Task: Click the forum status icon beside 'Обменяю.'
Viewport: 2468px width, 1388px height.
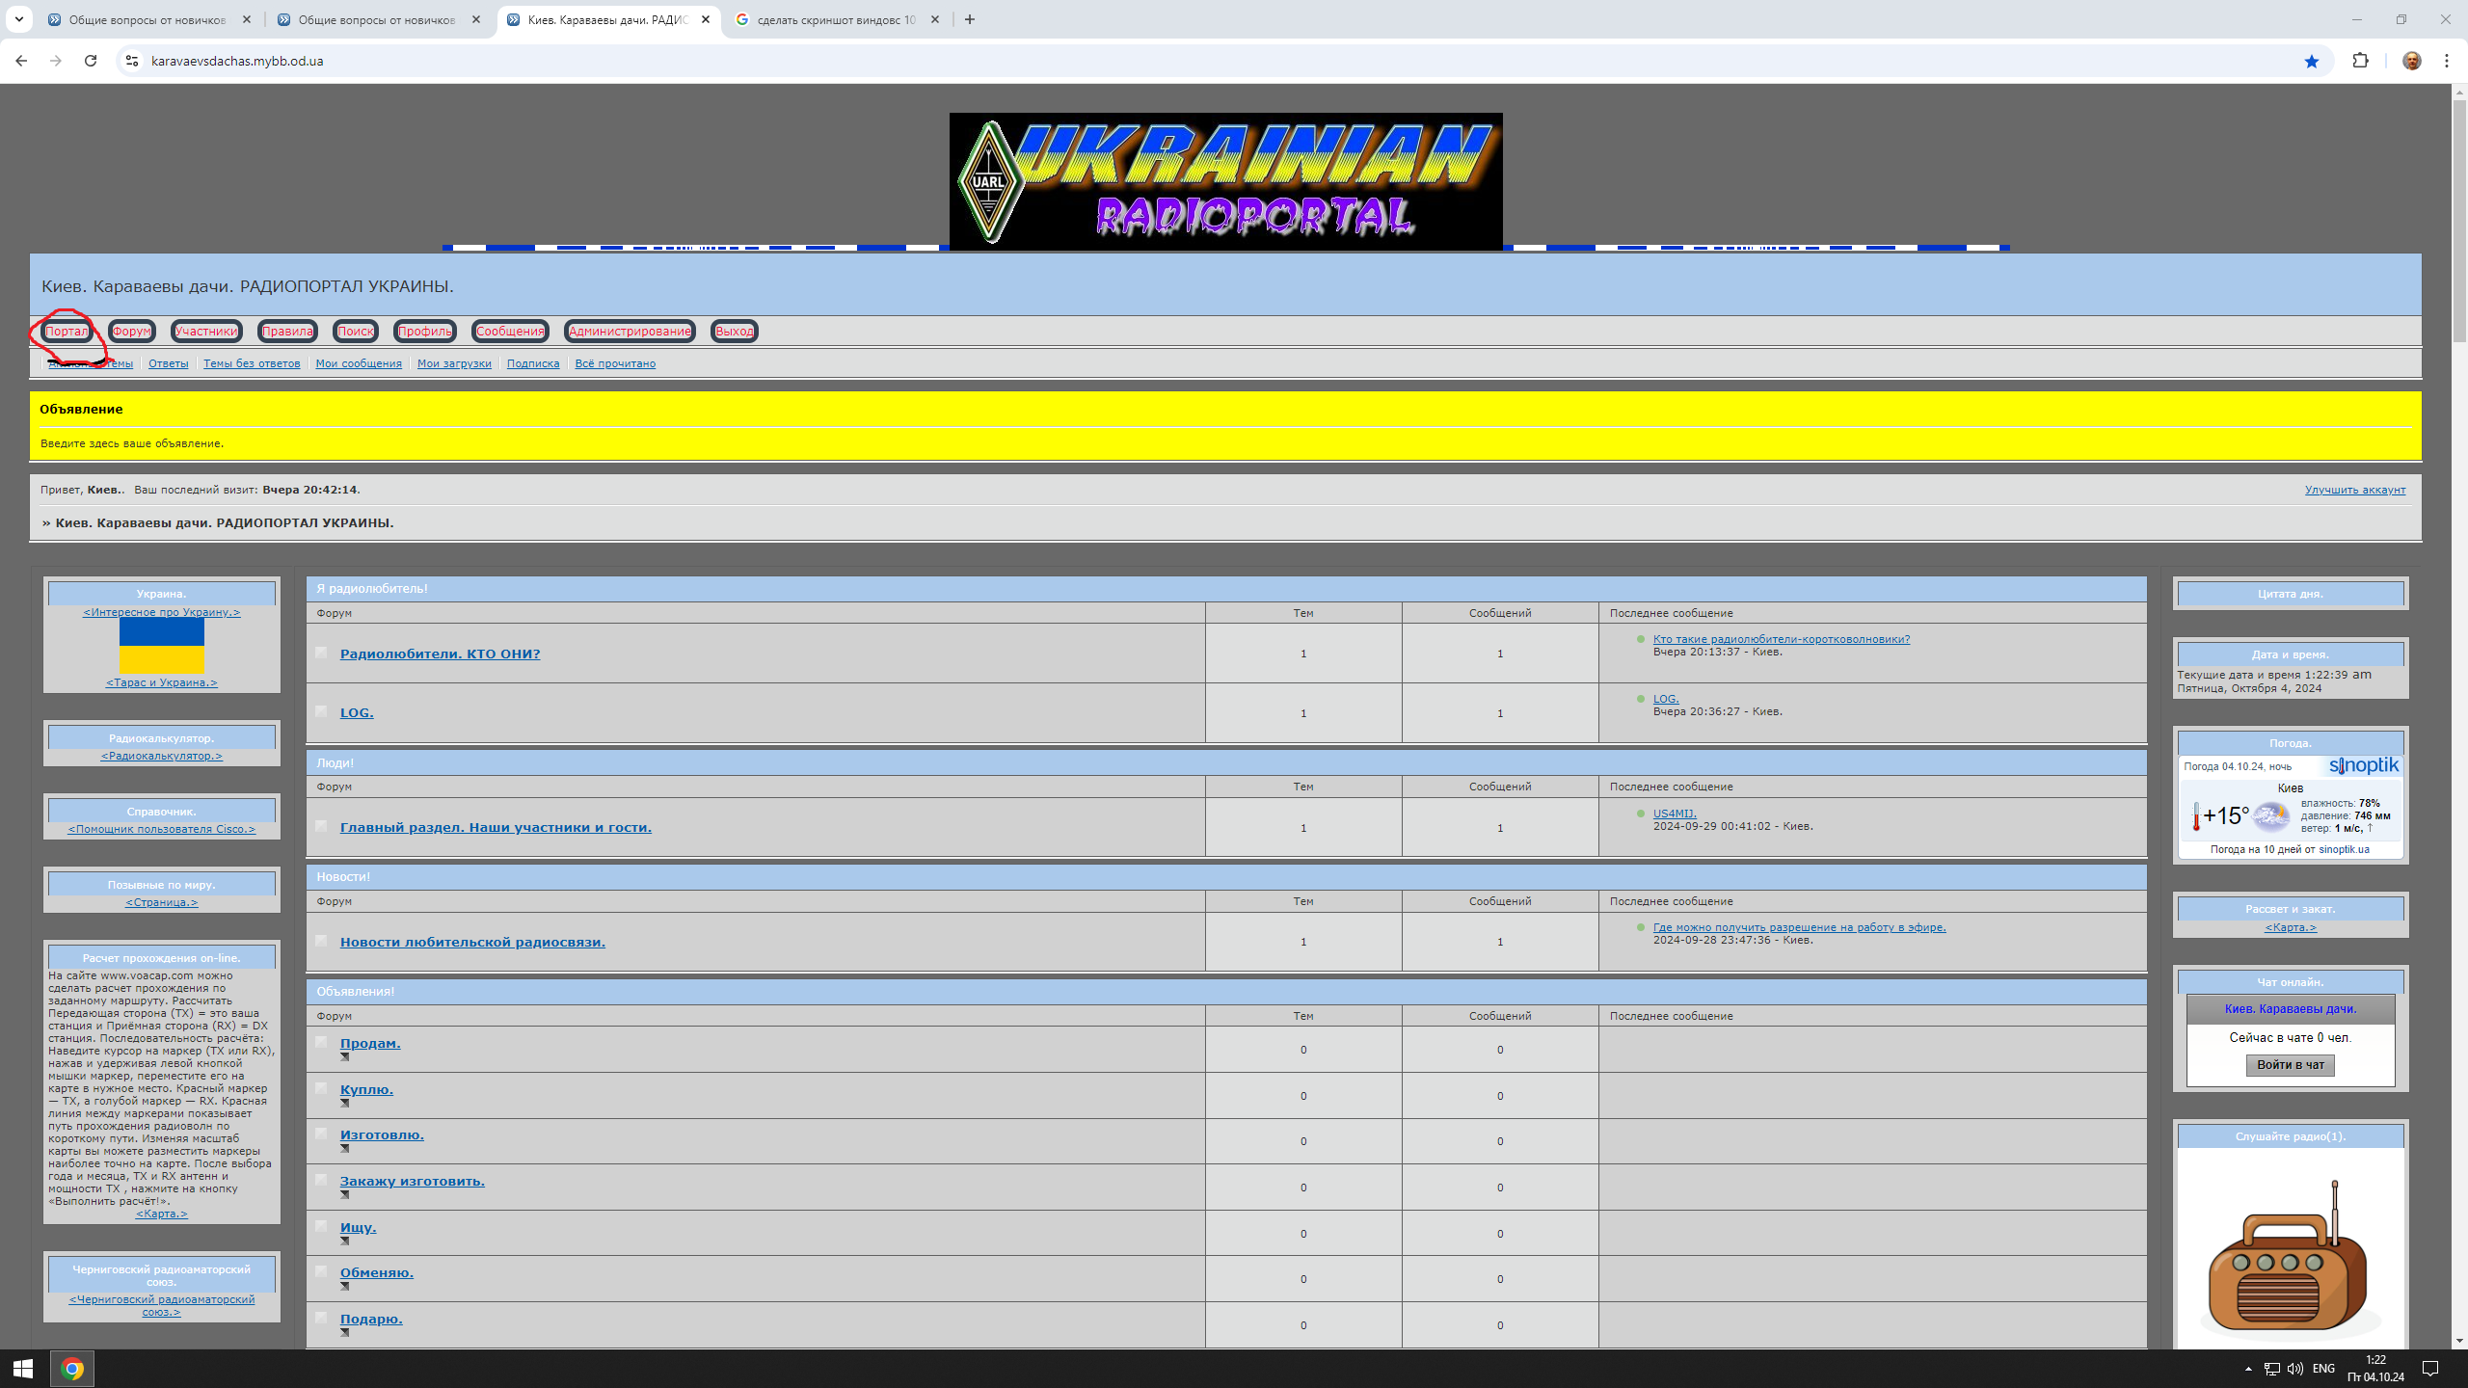Action: (321, 1271)
